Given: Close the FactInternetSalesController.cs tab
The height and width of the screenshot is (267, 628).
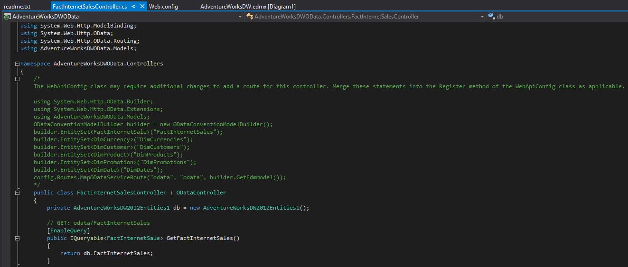Looking at the screenshot, I should [142, 7].
